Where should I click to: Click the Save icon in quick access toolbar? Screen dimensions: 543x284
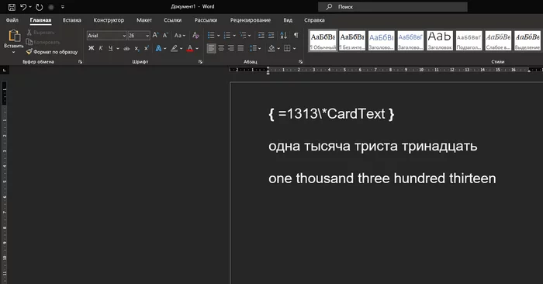(12, 6)
